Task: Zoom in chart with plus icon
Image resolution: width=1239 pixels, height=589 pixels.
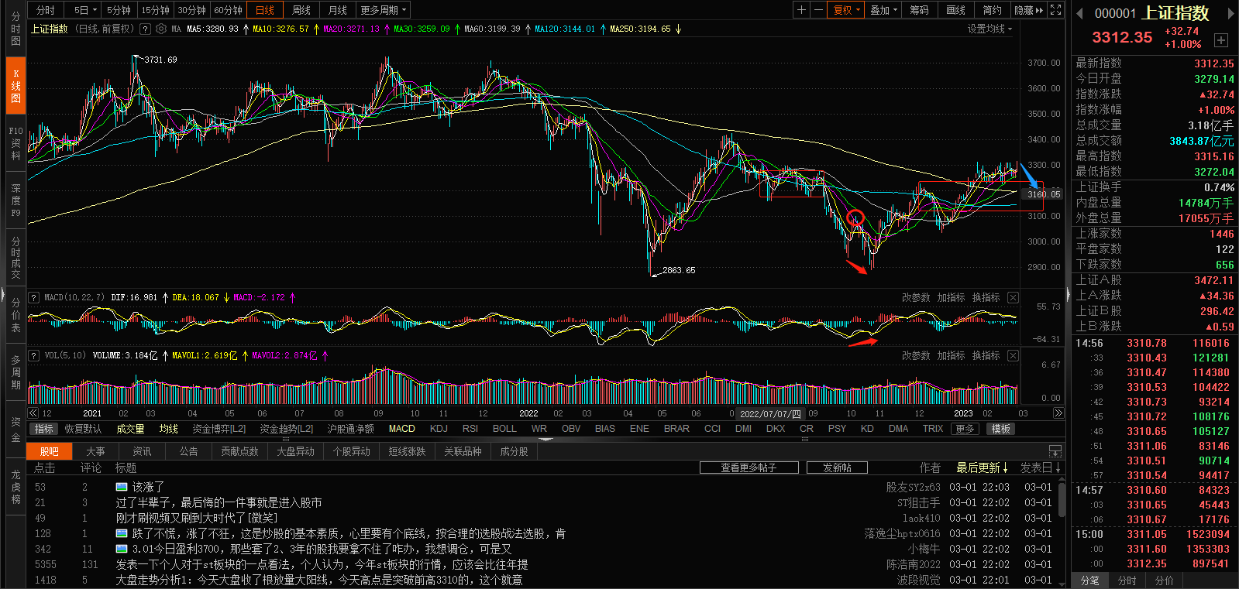Action: pyautogui.click(x=801, y=10)
